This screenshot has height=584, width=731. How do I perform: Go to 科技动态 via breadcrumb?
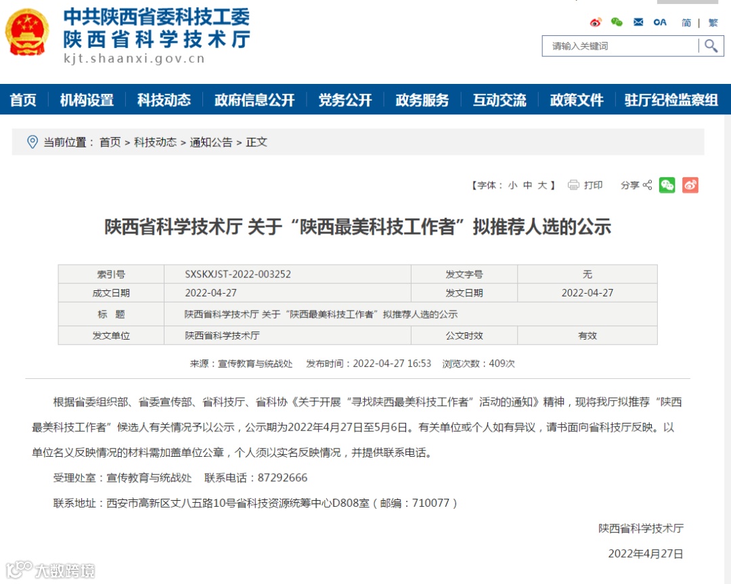coord(155,142)
